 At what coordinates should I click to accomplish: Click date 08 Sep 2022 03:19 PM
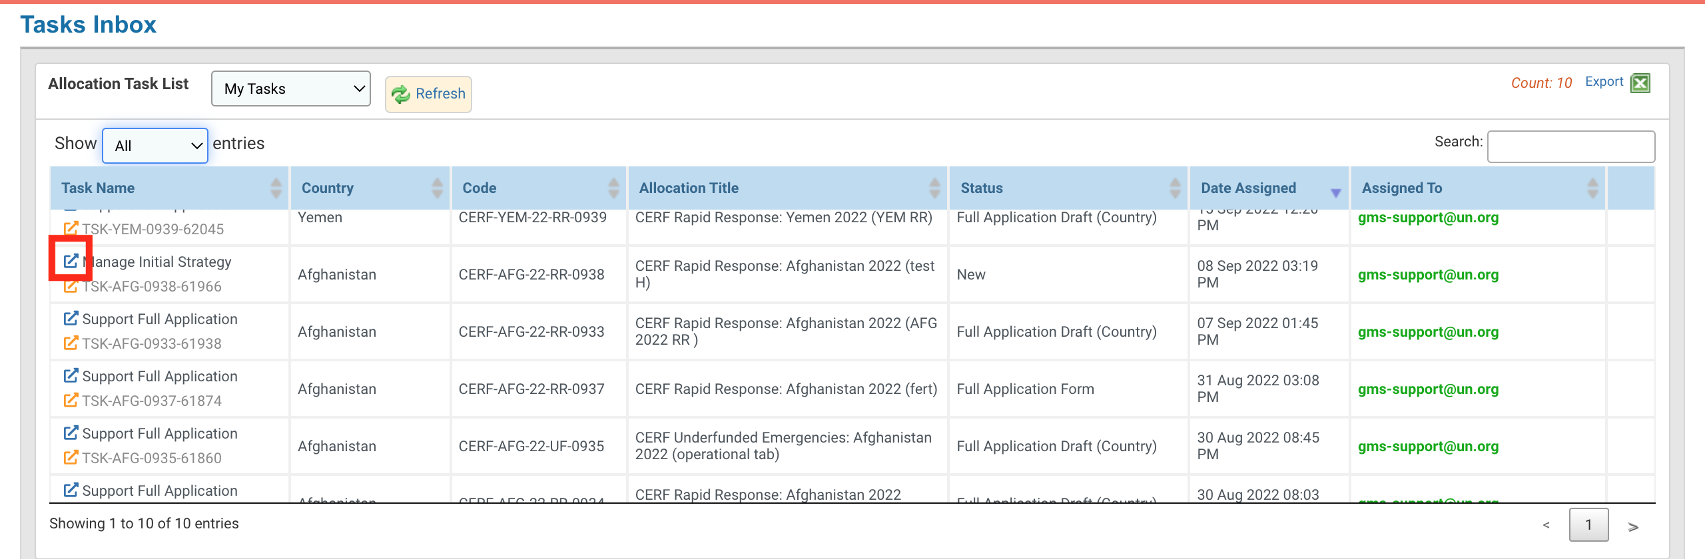[1257, 274]
